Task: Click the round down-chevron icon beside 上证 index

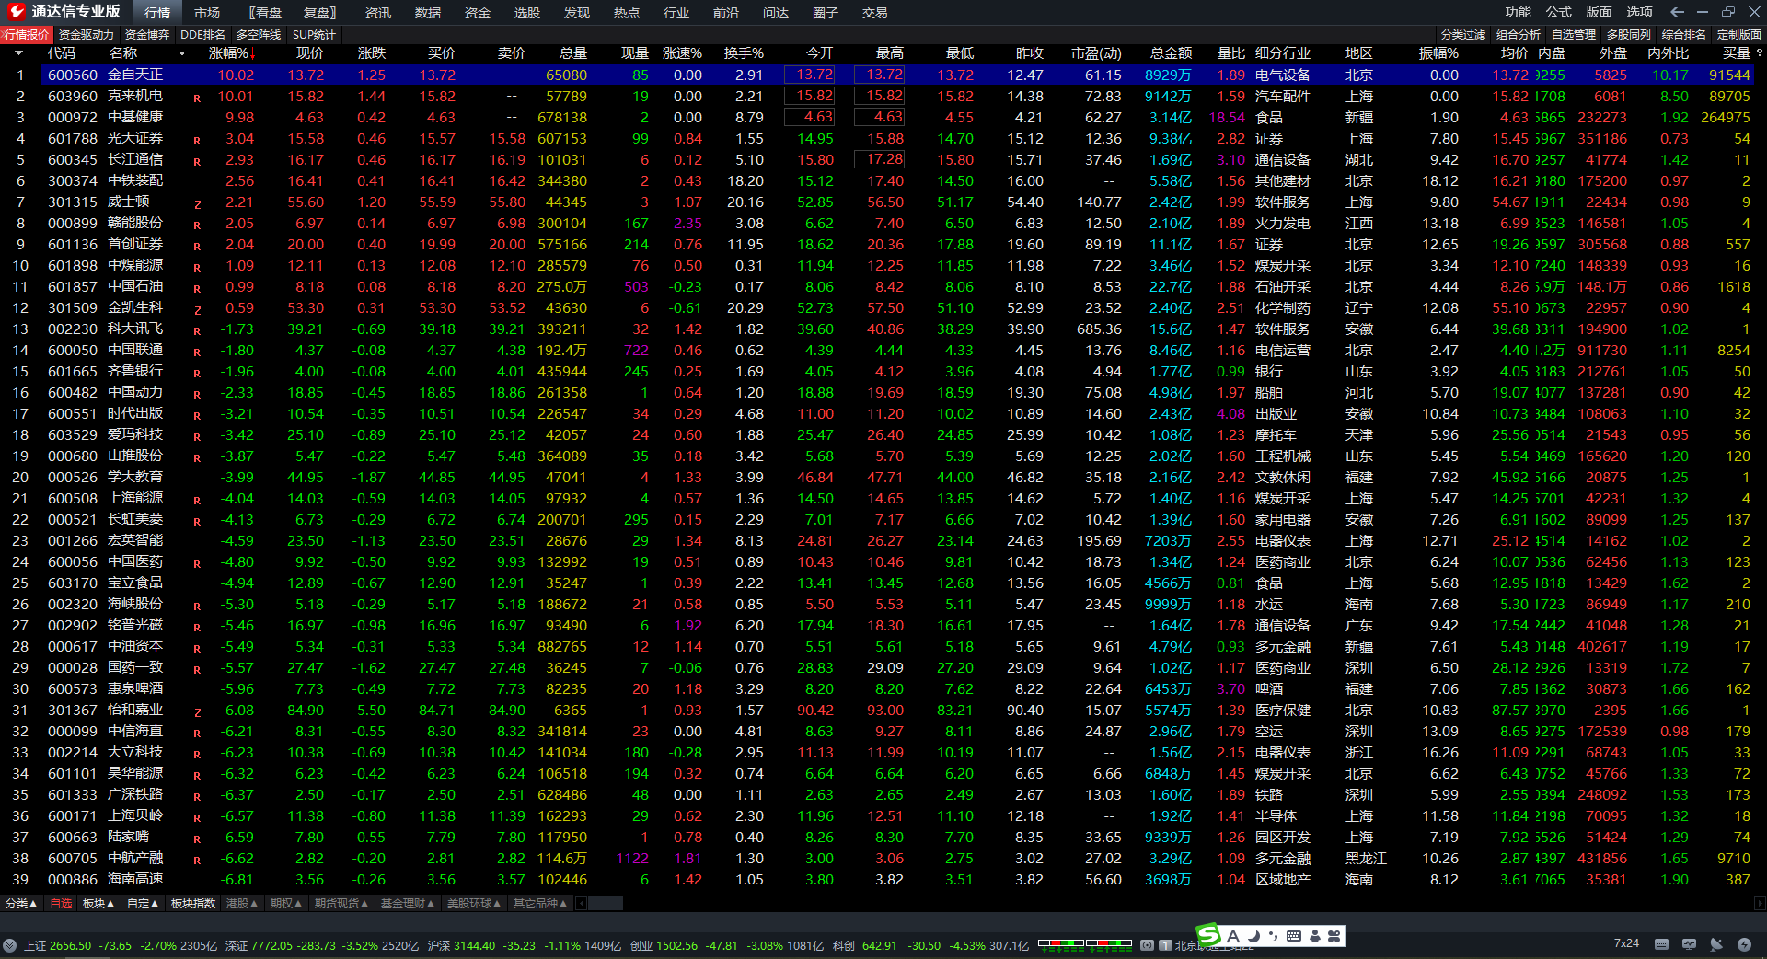Action: point(10,945)
